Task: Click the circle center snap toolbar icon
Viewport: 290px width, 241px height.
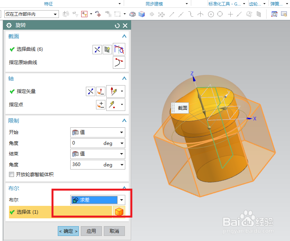Action: coord(211,14)
